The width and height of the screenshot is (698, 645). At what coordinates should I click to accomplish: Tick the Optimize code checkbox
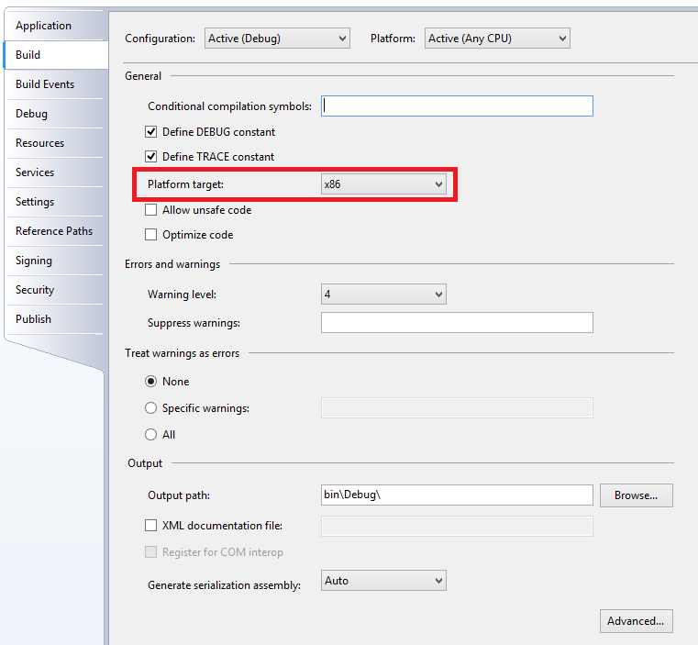click(x=151, y=235)
